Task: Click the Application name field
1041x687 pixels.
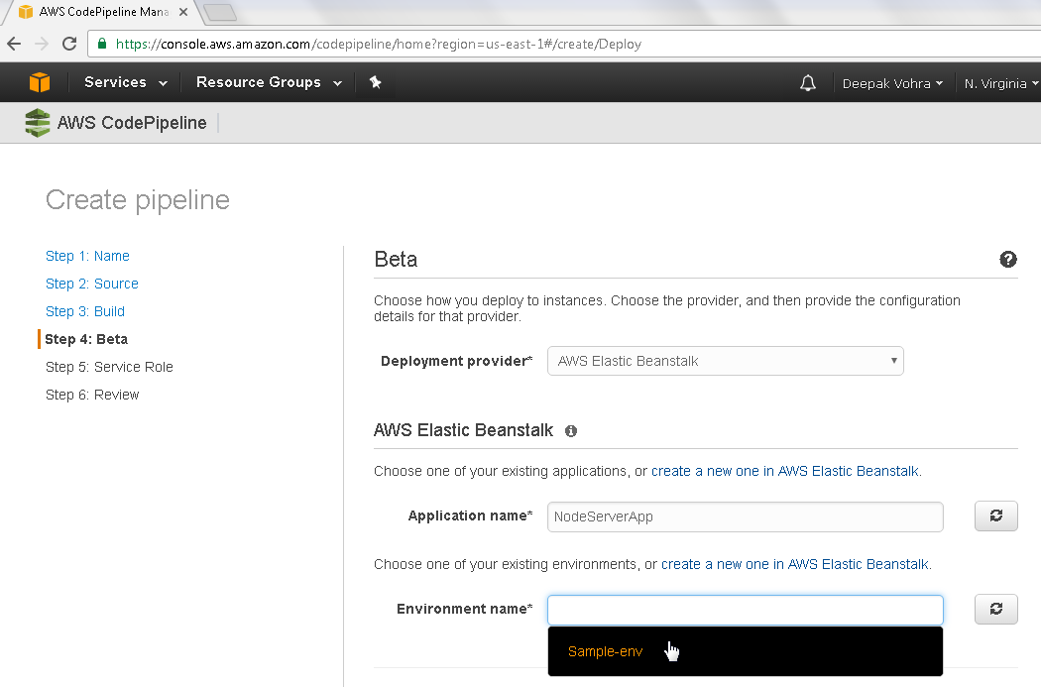Action: 745,516
